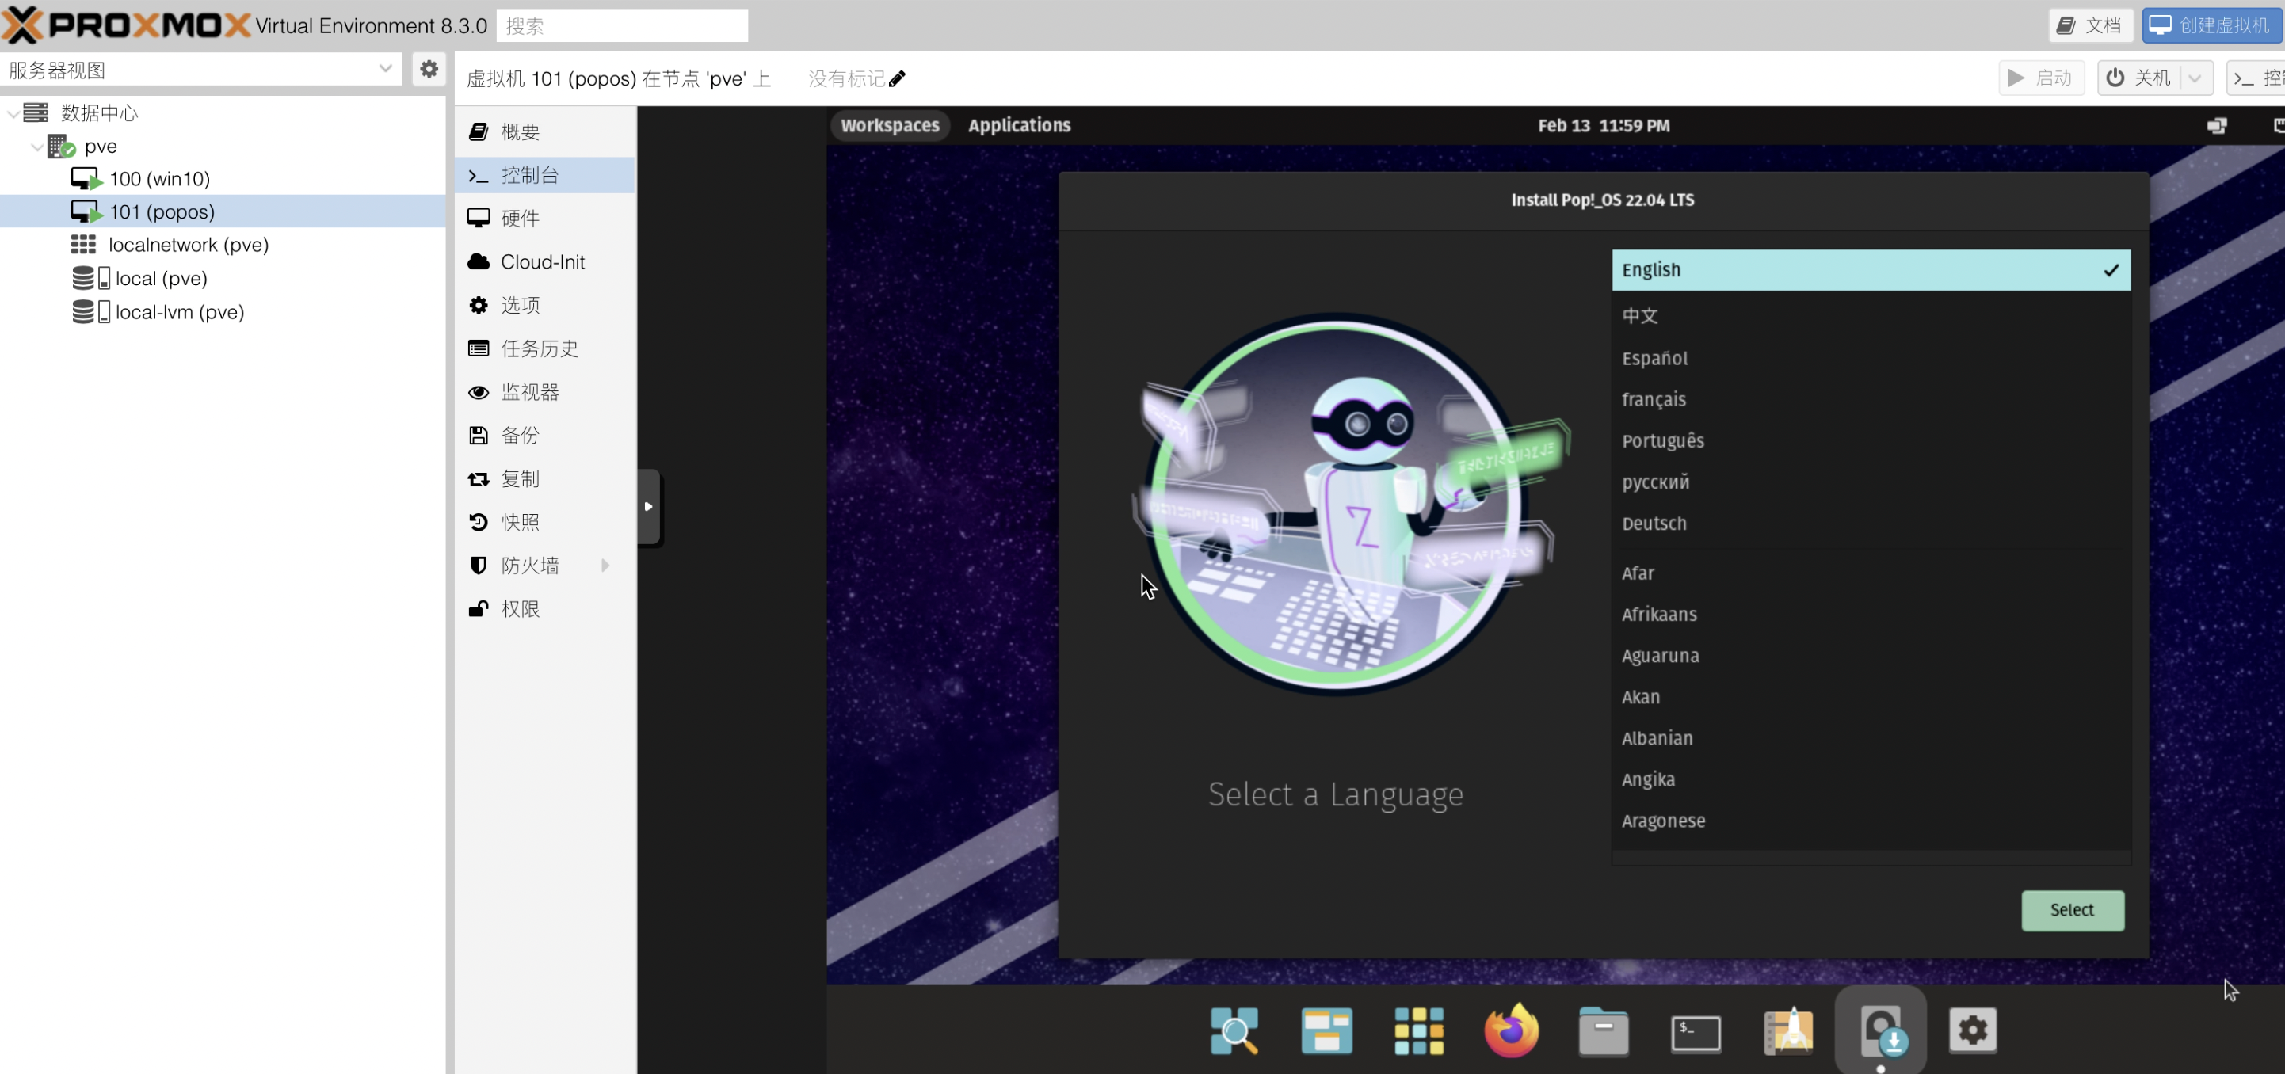The height and width of the screenshot is (1074, 2285).
Task: Choose Português in the language list
Action: click(x=1871, y=441)
